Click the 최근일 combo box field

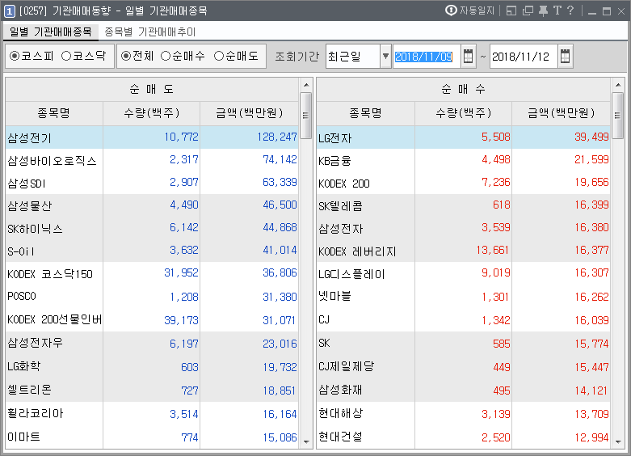(x=353, y=57)
